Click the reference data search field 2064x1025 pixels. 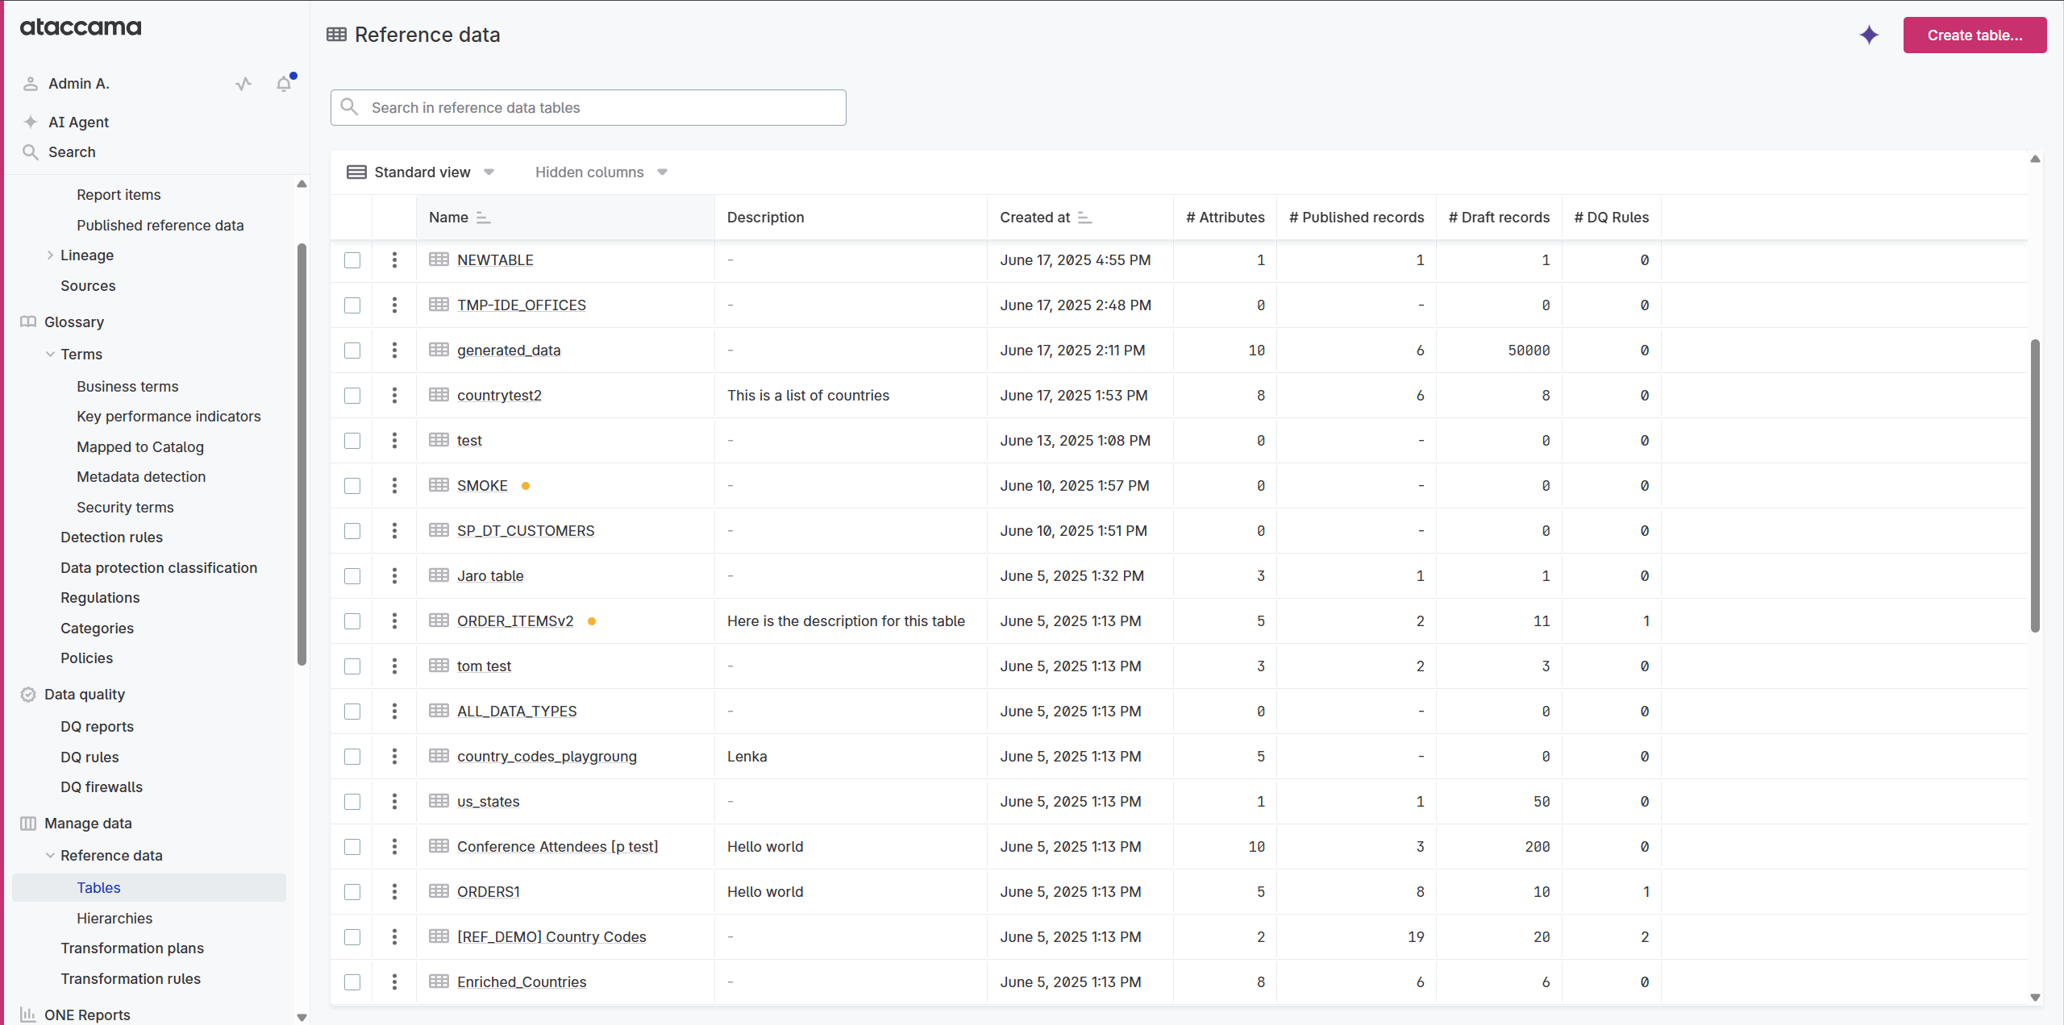point(587,107)
